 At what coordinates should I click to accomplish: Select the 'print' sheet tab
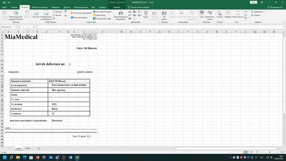coord(19,148)
